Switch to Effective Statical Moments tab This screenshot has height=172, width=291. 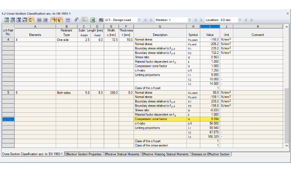pos(122,154)
